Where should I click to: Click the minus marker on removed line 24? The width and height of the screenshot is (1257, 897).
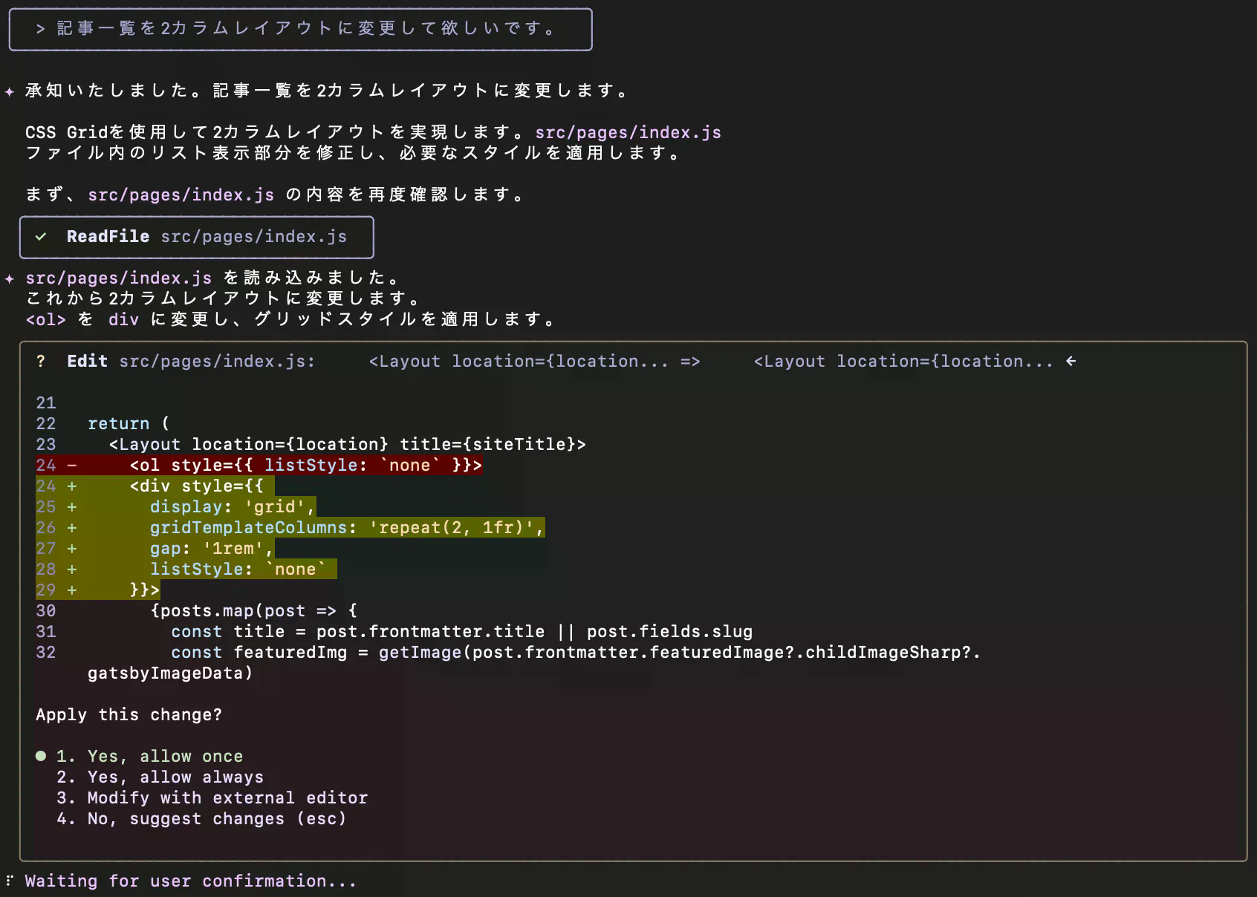click(x=72, y=465)
